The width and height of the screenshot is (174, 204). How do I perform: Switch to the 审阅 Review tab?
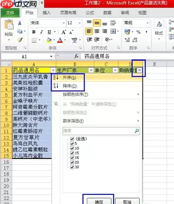pyautogui.click(x=125, y=13)
